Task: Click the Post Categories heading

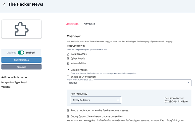Action: (x=76, y=46)
